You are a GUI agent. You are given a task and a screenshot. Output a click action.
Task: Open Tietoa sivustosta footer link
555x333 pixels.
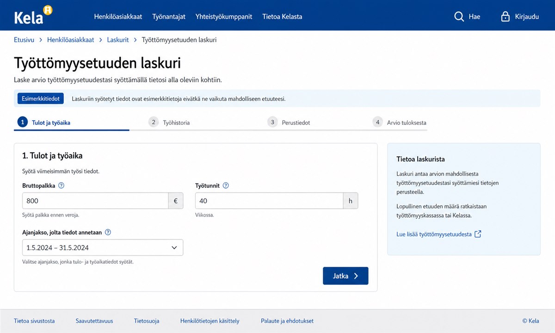coord(34,321)
